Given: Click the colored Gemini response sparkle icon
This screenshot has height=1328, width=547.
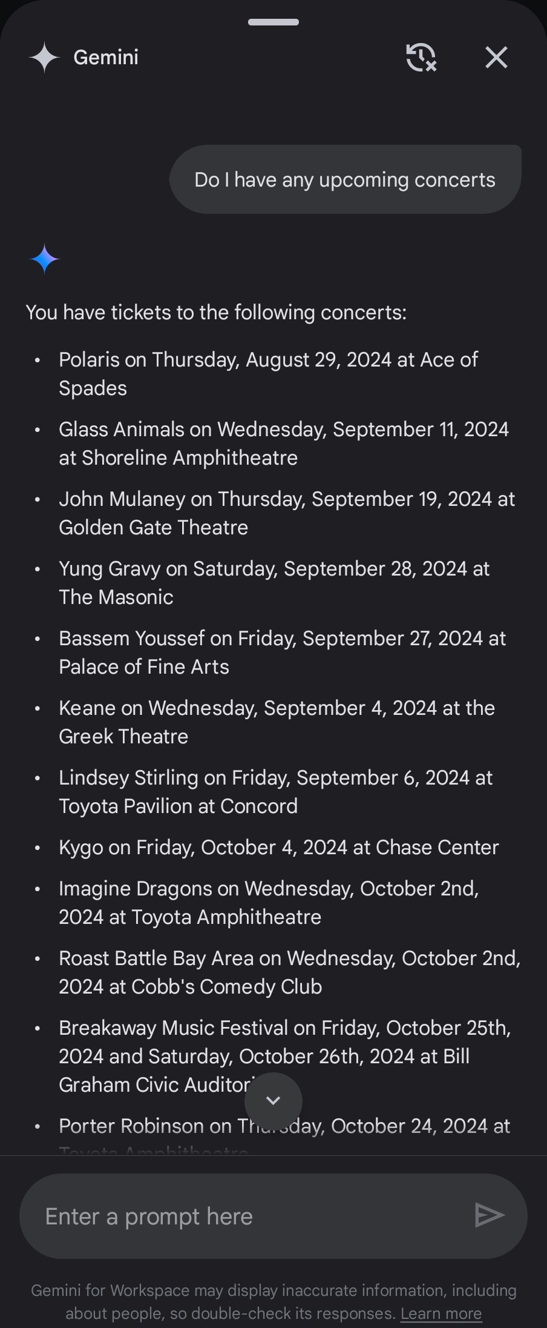Looking at the screenshot, I should click(44, 259).
